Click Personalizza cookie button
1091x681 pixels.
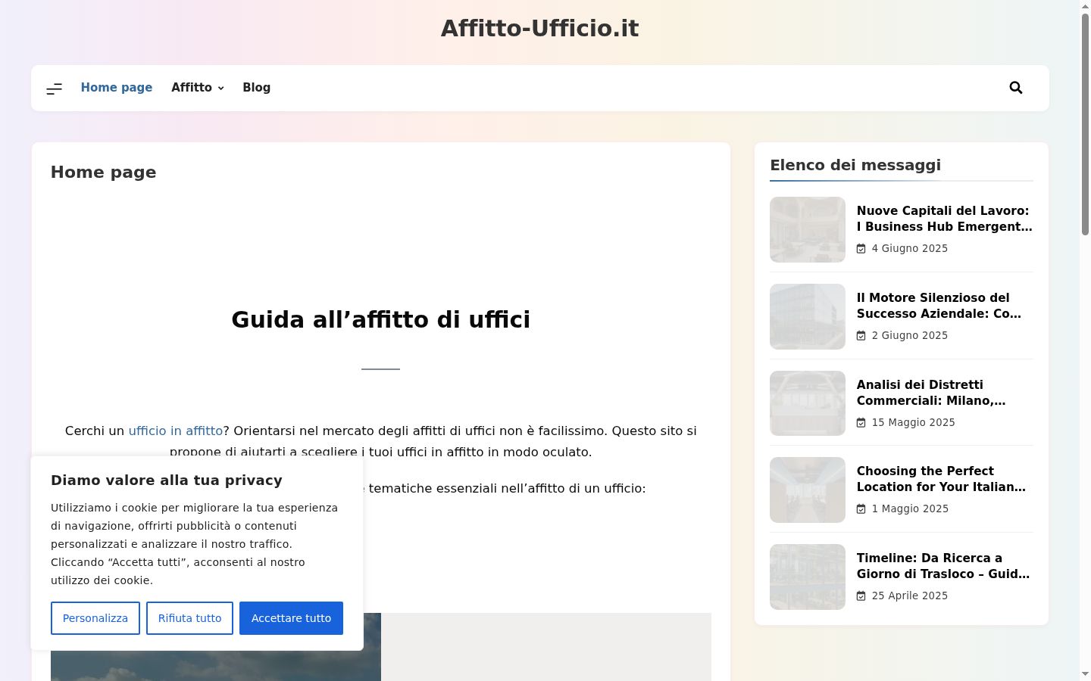click(95, 618)
